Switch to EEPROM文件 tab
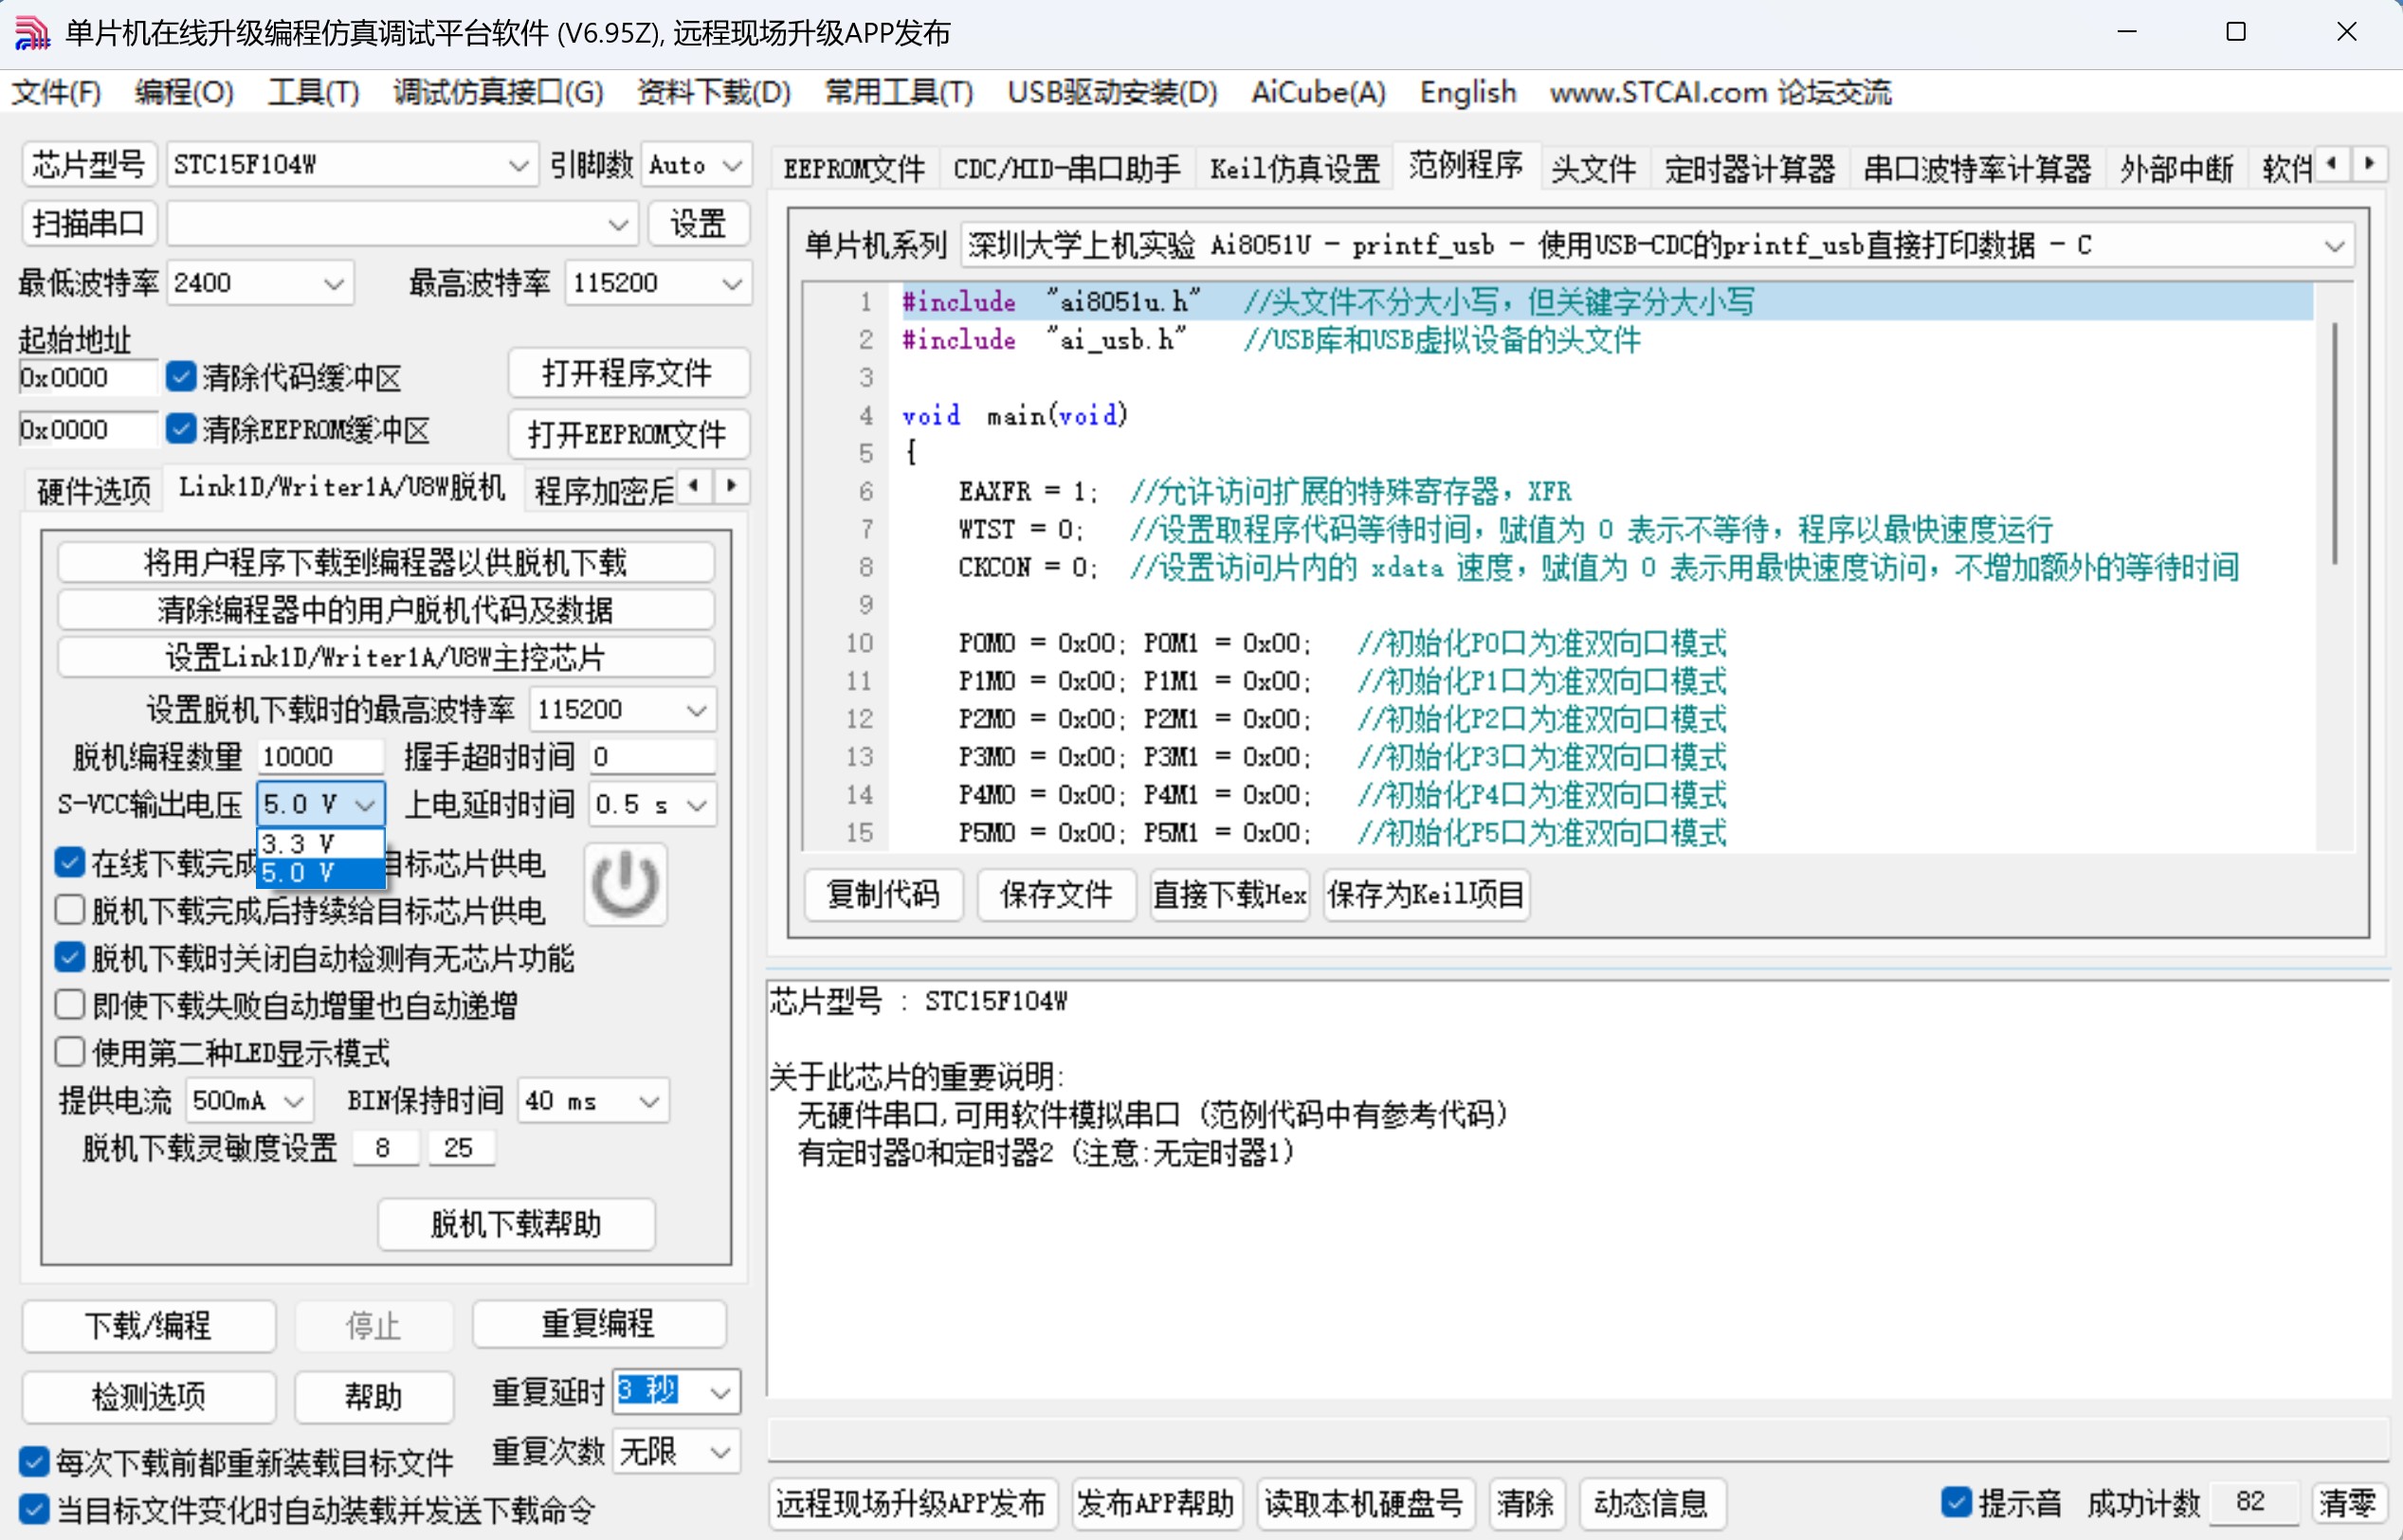Viewport: 2403px width, 1540px height. click(x=854, y=169)
